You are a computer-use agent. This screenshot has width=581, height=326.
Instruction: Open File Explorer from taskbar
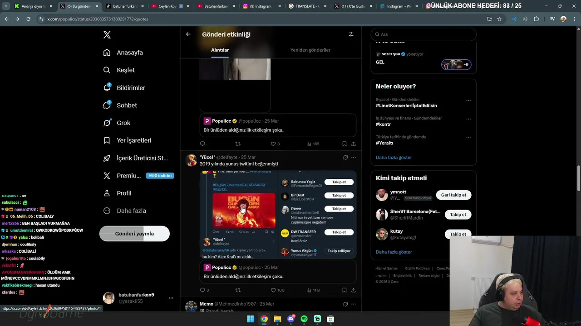(x=277, y=319)
